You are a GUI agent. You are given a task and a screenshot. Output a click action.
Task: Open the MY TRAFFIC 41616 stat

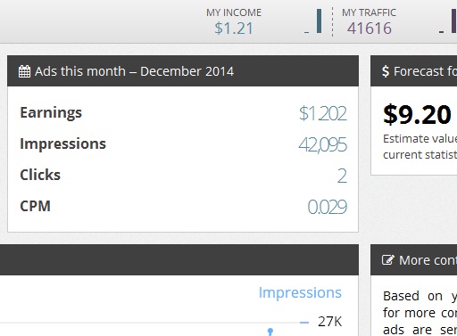pos(369,21)
